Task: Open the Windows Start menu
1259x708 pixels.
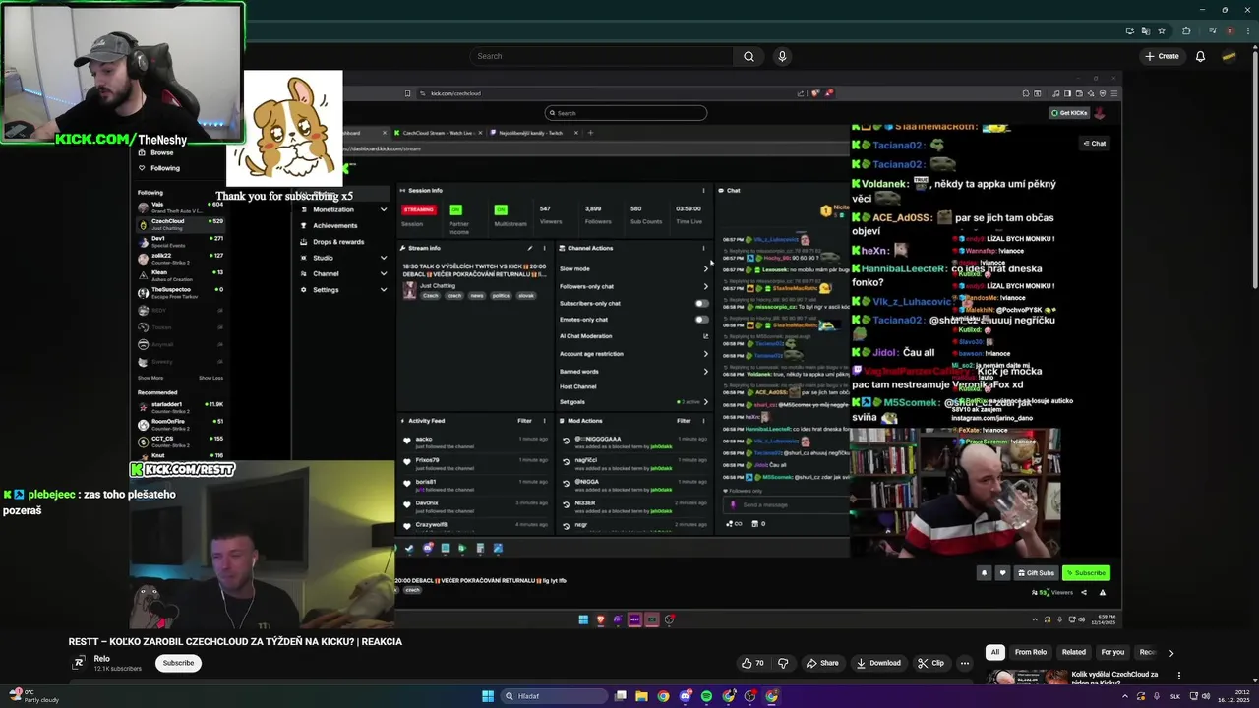Action: coord(488,696)
